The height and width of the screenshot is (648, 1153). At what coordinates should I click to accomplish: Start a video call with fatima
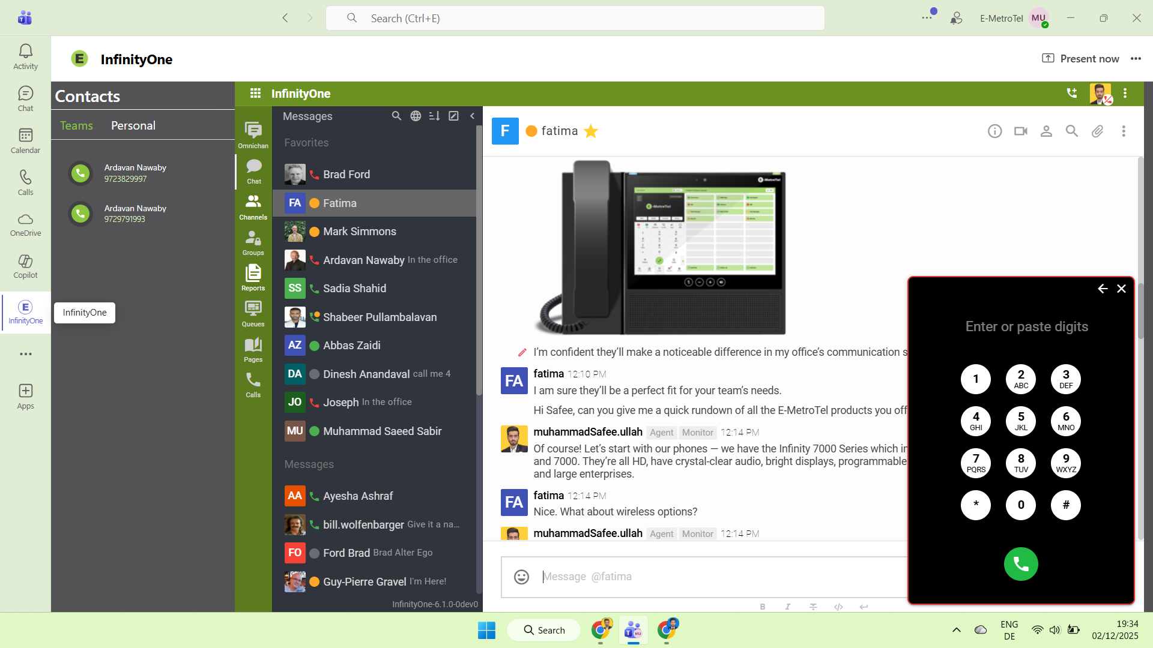(x=1021, y=131)
